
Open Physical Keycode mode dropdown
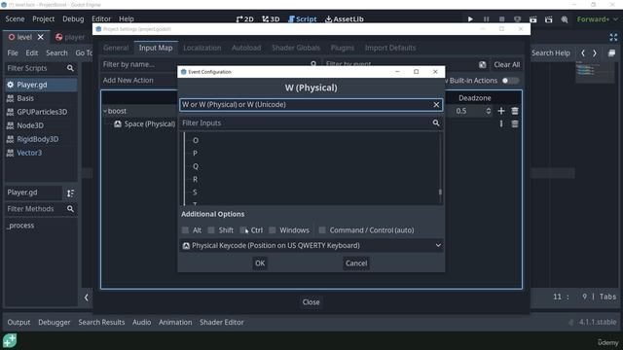coord(311,246)
